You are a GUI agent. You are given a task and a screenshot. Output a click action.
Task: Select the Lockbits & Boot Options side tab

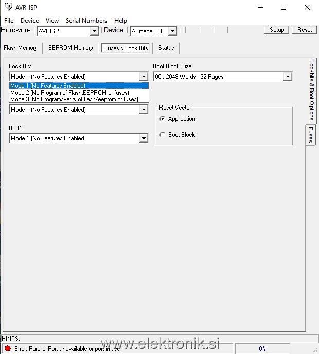(311, 91)
